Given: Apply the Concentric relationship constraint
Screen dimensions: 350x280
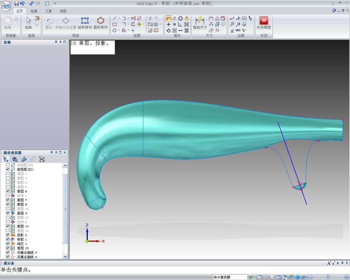Looking at the screenshot, I should [x=180, y=18].
